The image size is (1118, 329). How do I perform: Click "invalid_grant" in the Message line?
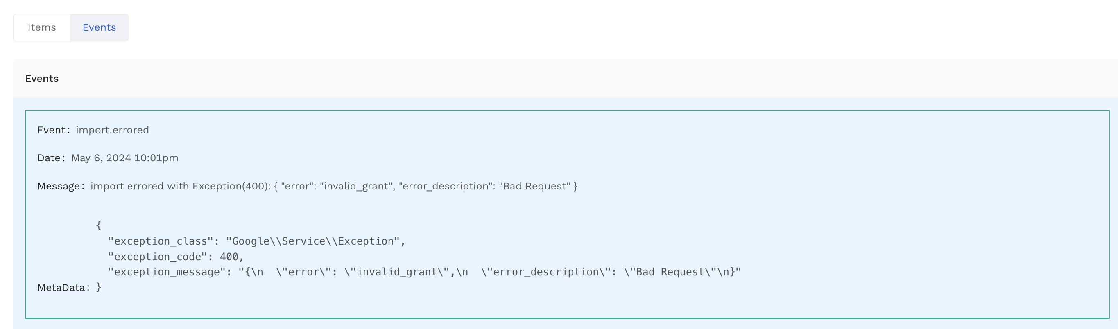click(x=356, y=186)
